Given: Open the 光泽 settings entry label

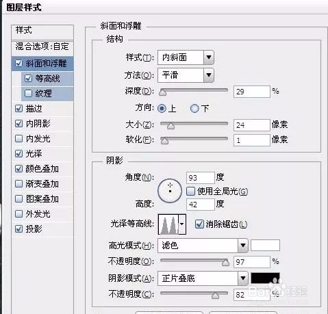Looking at the screenshot, I should tap(34, 154).
